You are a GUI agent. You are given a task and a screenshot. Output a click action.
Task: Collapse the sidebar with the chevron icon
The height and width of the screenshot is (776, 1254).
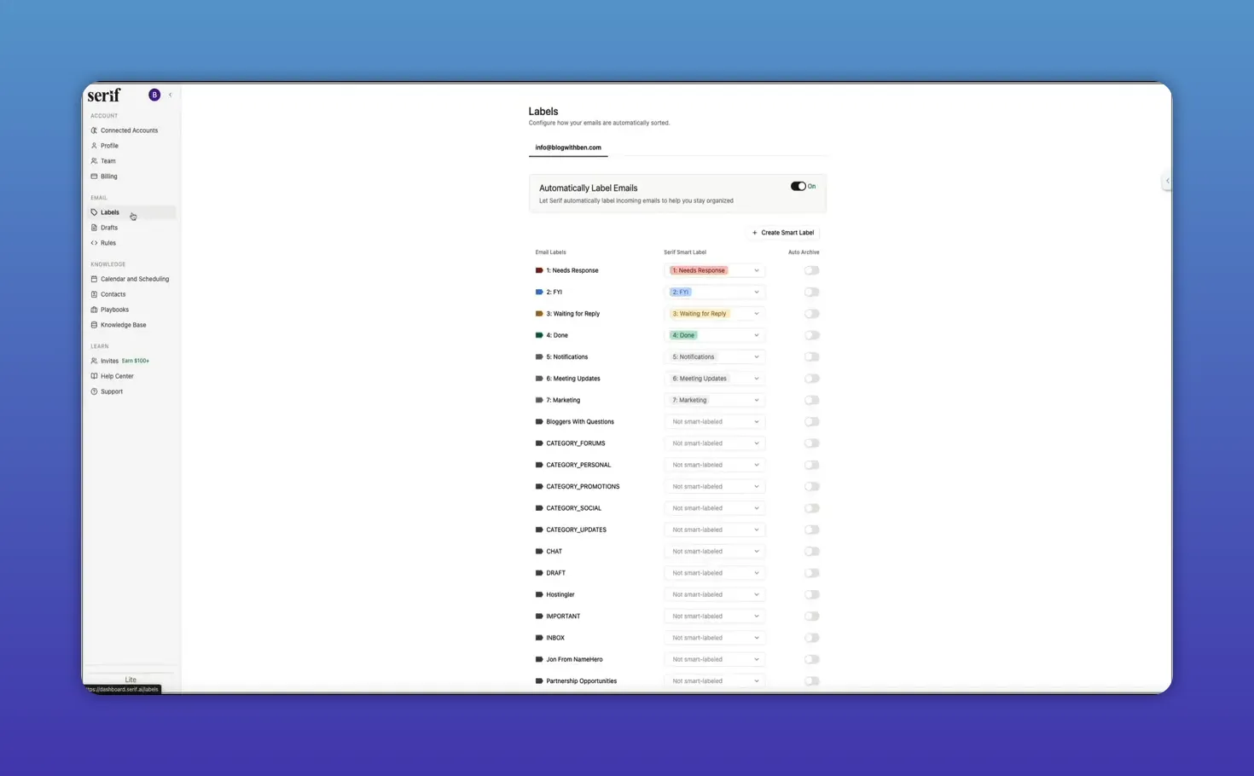(171, 95)
